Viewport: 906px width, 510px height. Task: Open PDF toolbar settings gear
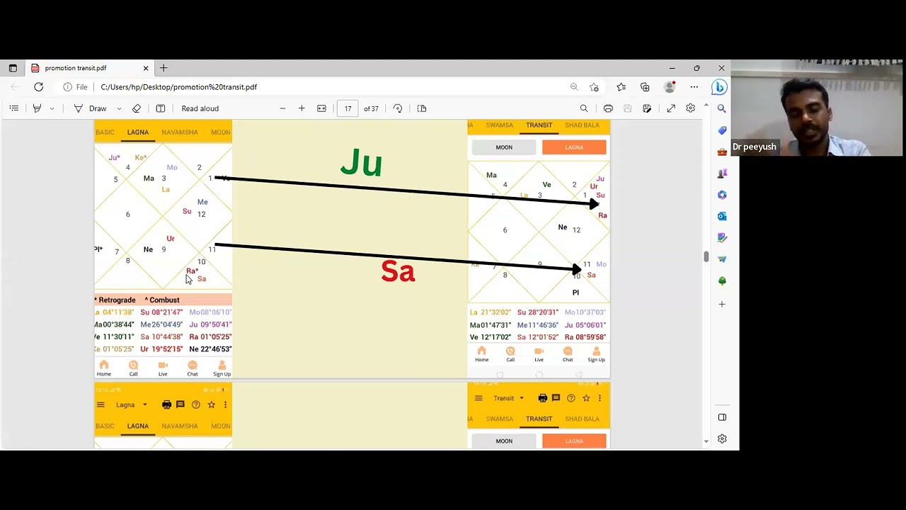point(690,108)
